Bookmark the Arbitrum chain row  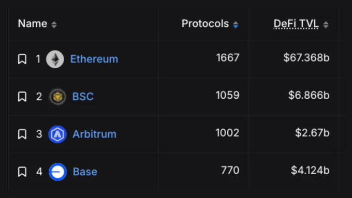[x=22, y=134]
